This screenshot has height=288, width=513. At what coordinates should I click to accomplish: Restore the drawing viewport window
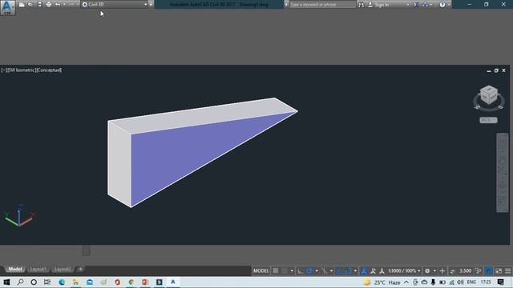point(496,70)
